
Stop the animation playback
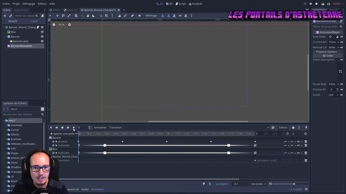62,128
